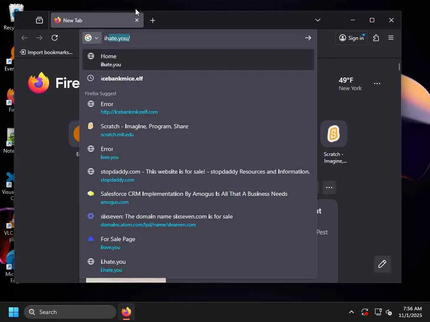The width and height of the screenshot is (430, 322).
Task: Open the Extensions puzzle icon
Action: pos(376,38)
